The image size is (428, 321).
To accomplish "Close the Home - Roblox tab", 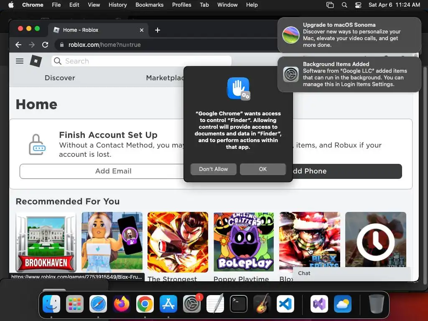I will 142,30.
